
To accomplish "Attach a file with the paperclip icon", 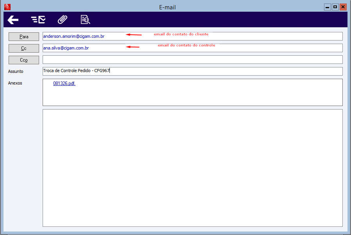I will [63, 19].
